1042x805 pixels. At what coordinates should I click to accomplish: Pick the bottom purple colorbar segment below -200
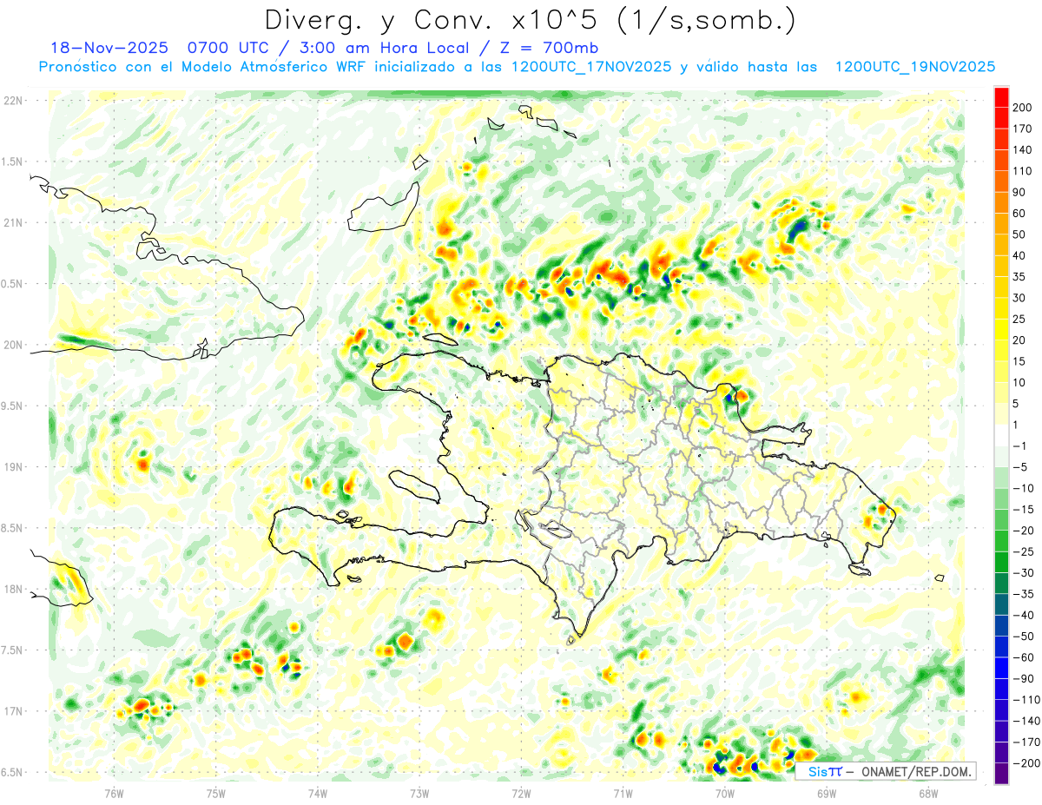pyautogui.click(x=1001, y=774)
